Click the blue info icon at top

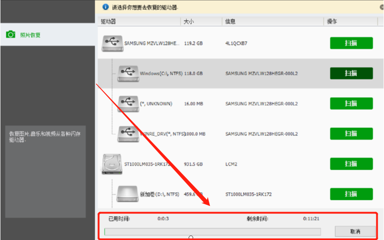pyautogui.click(x=106, y=7)
